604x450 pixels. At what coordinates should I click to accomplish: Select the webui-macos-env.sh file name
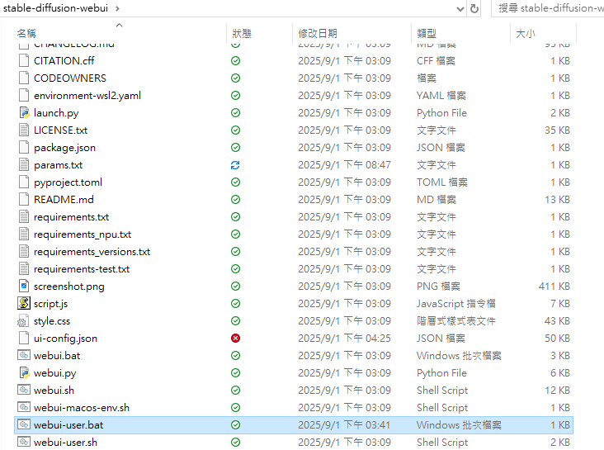click(x=82, y=408)
